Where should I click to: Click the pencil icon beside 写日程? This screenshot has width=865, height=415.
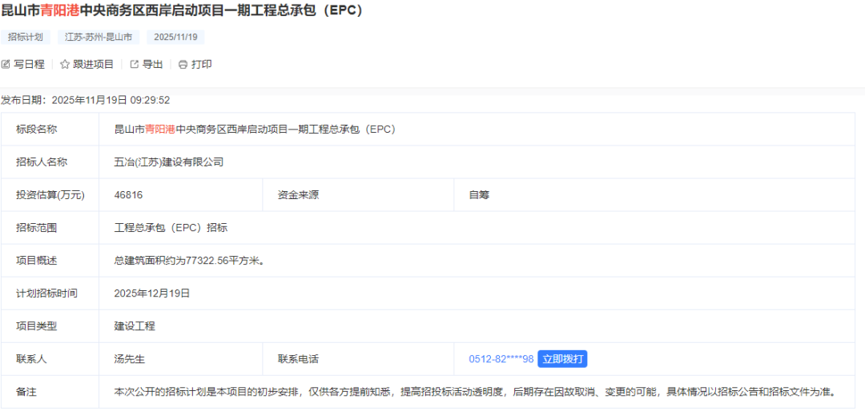pyautogui.click(x=6, y=64)
